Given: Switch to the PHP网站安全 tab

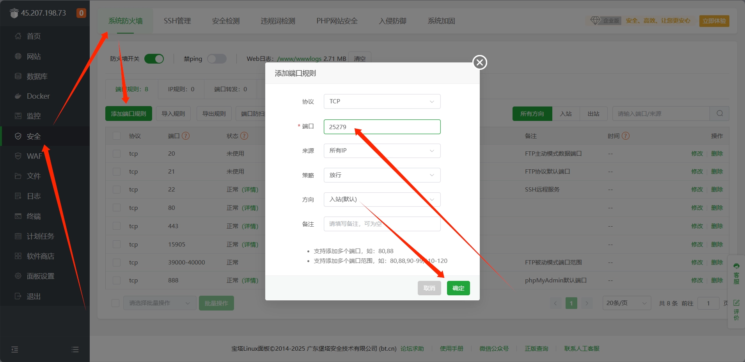Looking at the screenshot, I should [337, 21].
